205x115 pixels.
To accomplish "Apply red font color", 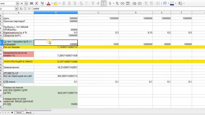I will click(48, 4).
